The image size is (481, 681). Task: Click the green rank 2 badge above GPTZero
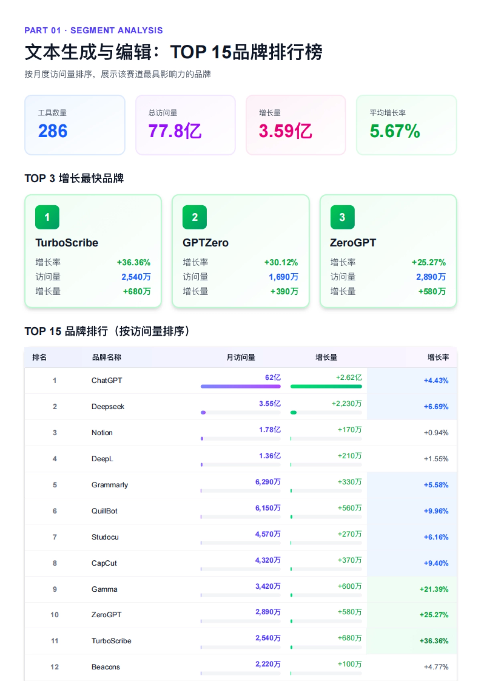194,217
